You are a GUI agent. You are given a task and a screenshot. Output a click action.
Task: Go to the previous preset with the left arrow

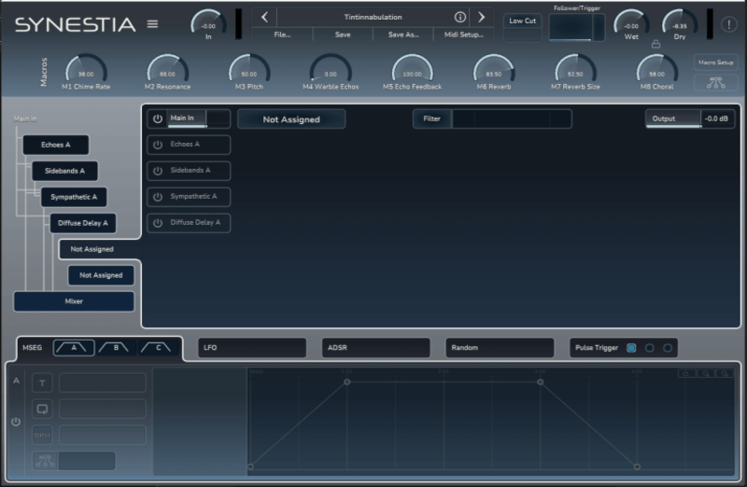[x=265, y=18]
